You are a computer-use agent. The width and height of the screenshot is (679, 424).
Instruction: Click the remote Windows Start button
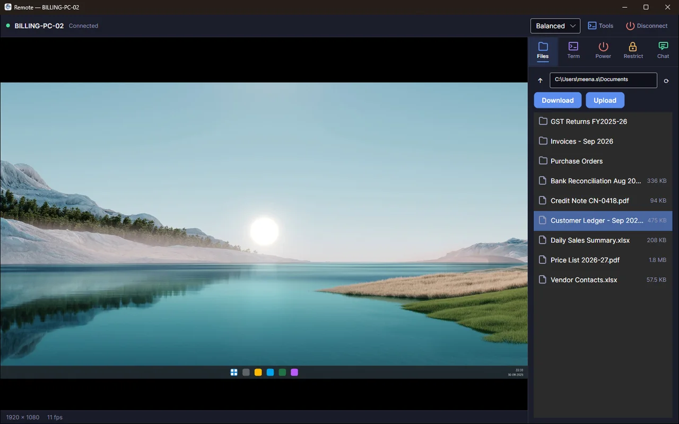pos(234,372)
